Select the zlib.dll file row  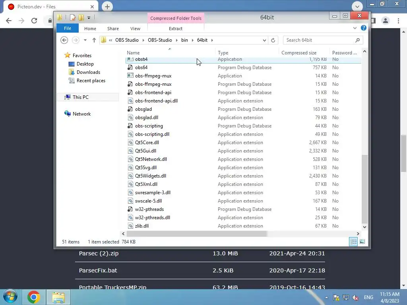click(x=243, y=226)
